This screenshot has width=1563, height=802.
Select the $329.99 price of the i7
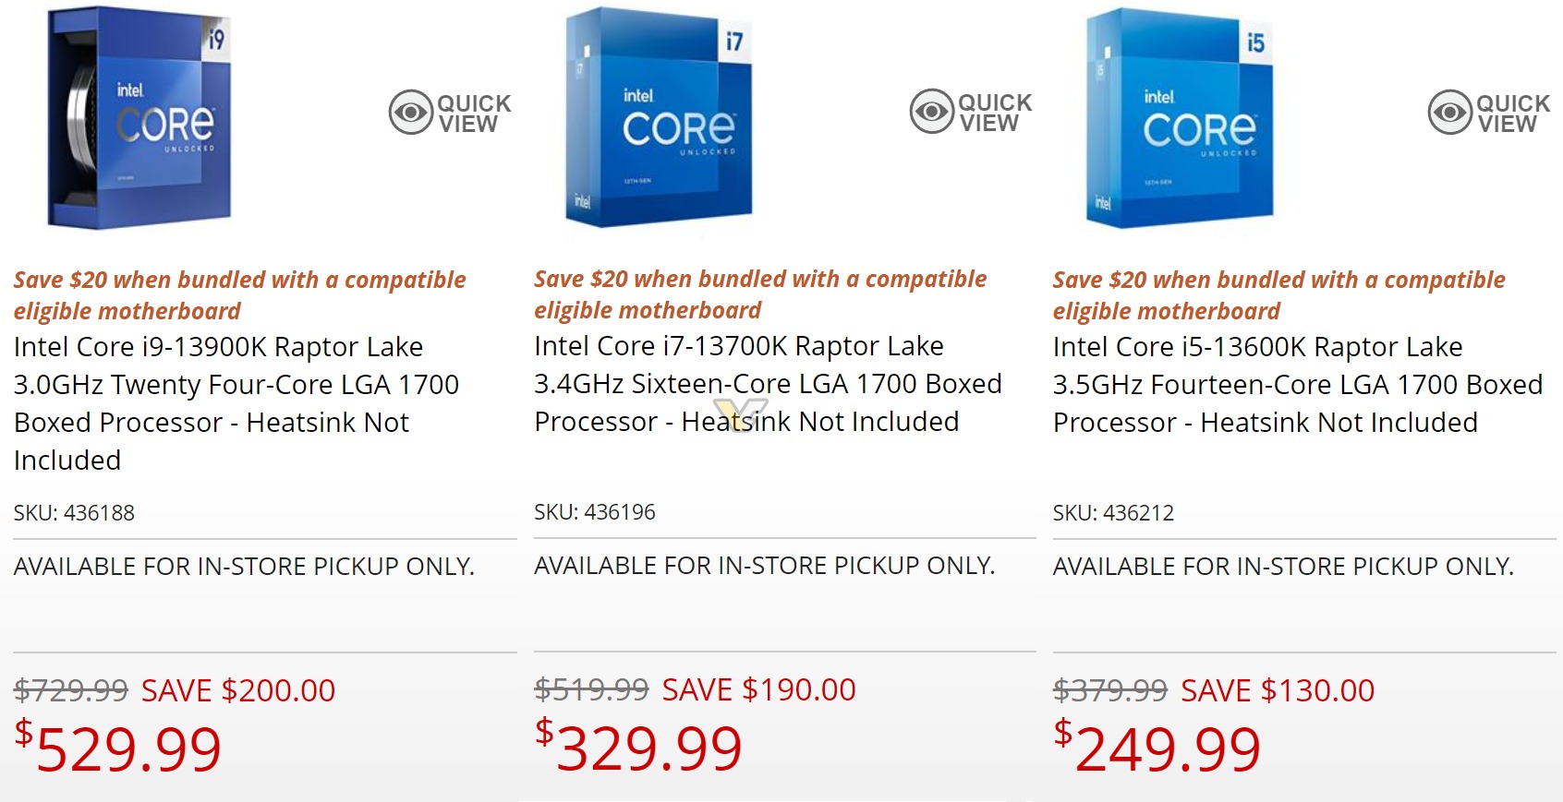[637, 746]
